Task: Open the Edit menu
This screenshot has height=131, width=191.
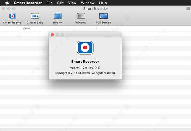Action: point(60,3)
